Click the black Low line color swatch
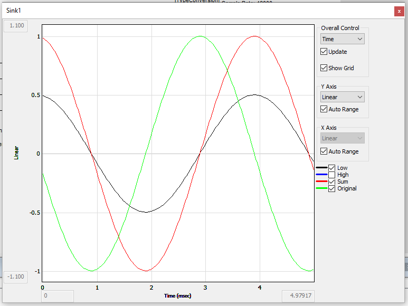 click(x=321, y=168)
